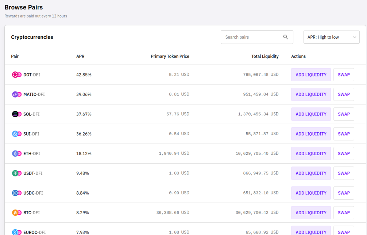The width and height of the screenshot is (367, 235).
Task: Select the USDC-DFI pair token icon
Action: tap(17, 193)
